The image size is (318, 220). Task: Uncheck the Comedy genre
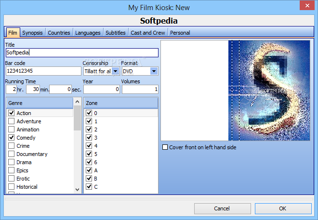pos(12,138)
